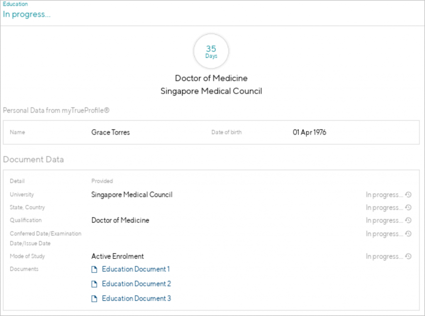Click the 'Detail' column header
The width and height of the screenshot is (425, 316).
tap(17, 181)
